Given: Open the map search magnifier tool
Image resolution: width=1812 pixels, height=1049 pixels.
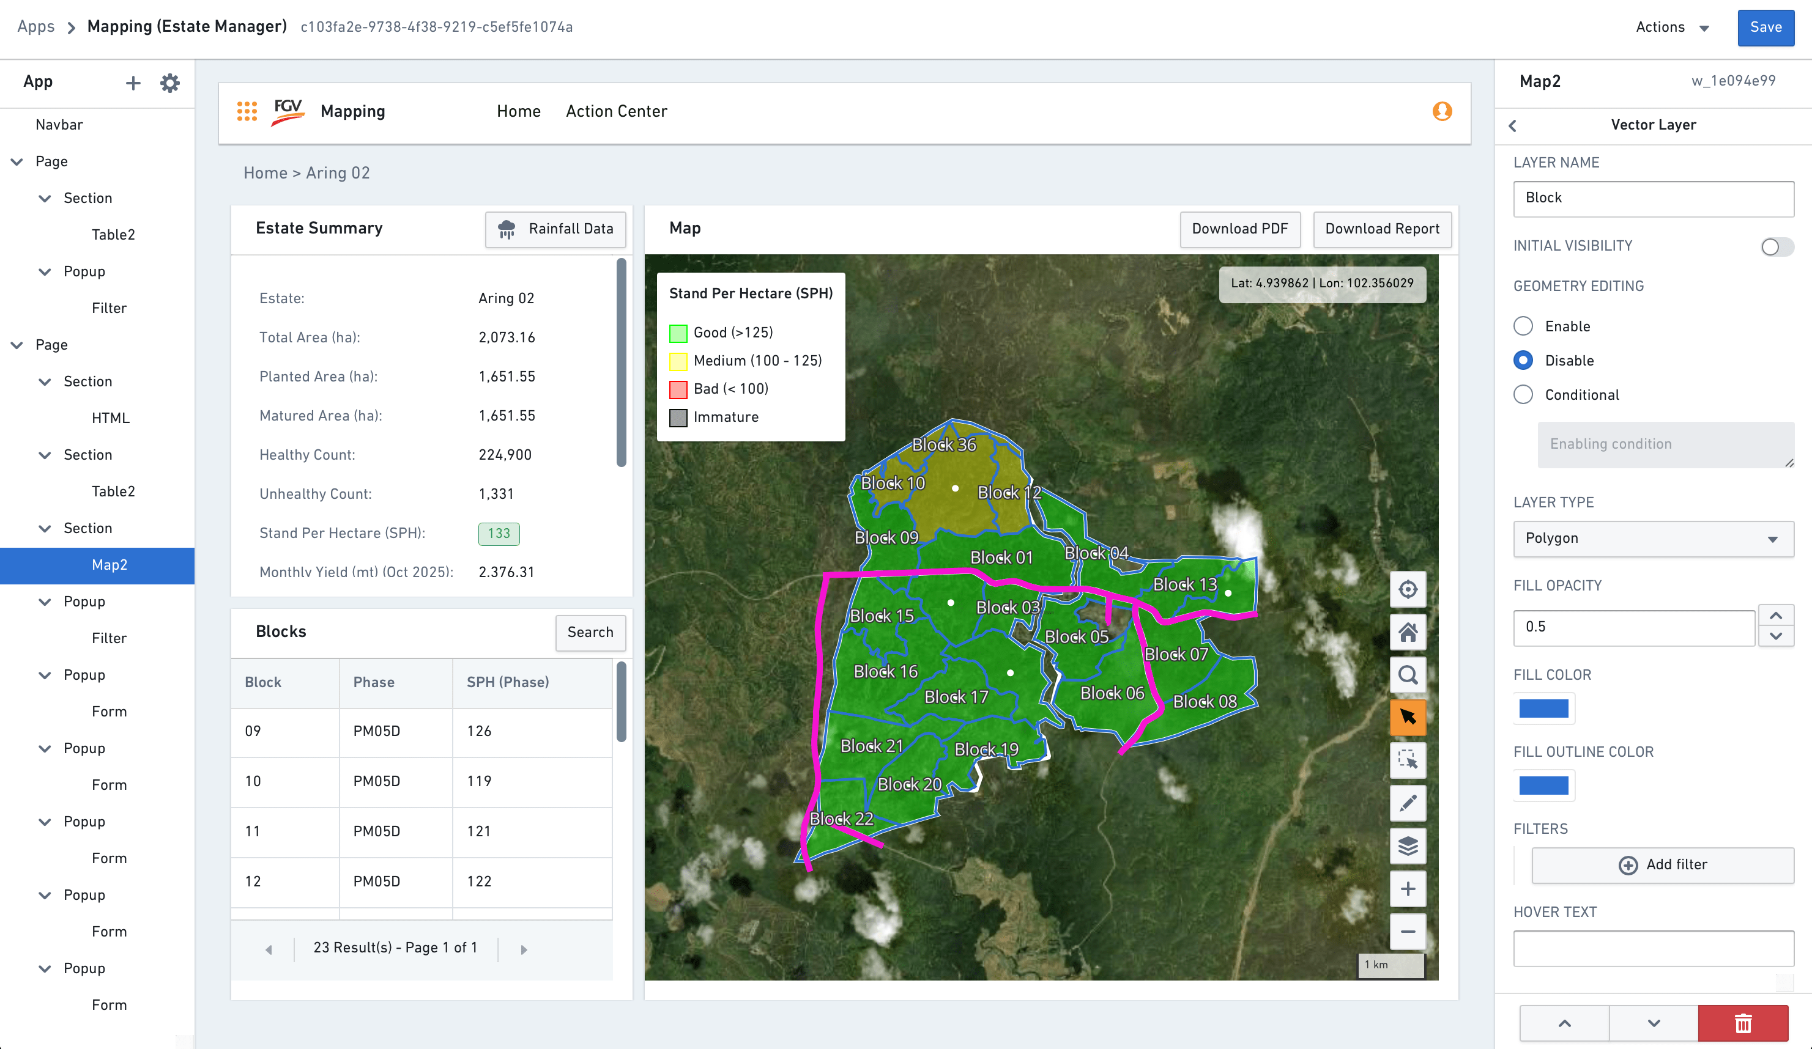Looking at the screenshot, I should 1407,675.
